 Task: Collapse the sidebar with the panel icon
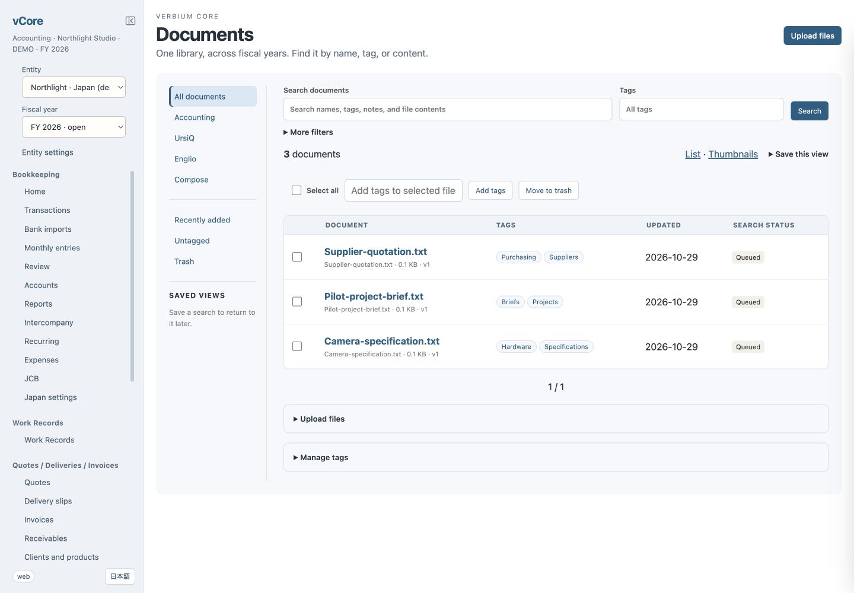(130, 21)
